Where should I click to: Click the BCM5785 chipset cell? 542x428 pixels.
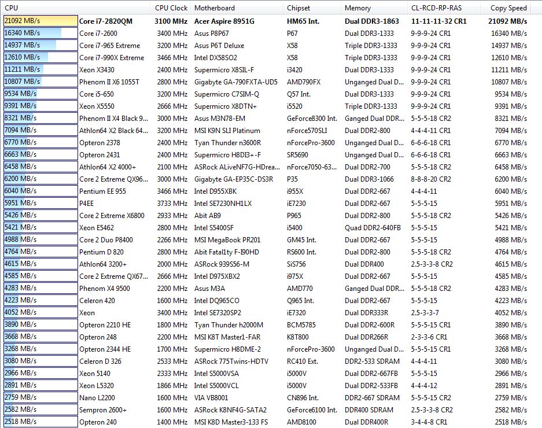(301, 325)
